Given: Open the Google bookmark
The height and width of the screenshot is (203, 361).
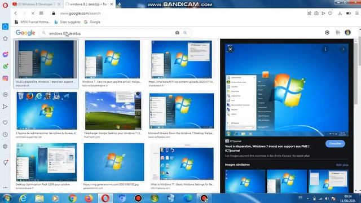Looking at the screenshot, I should (x=92, y=22).
